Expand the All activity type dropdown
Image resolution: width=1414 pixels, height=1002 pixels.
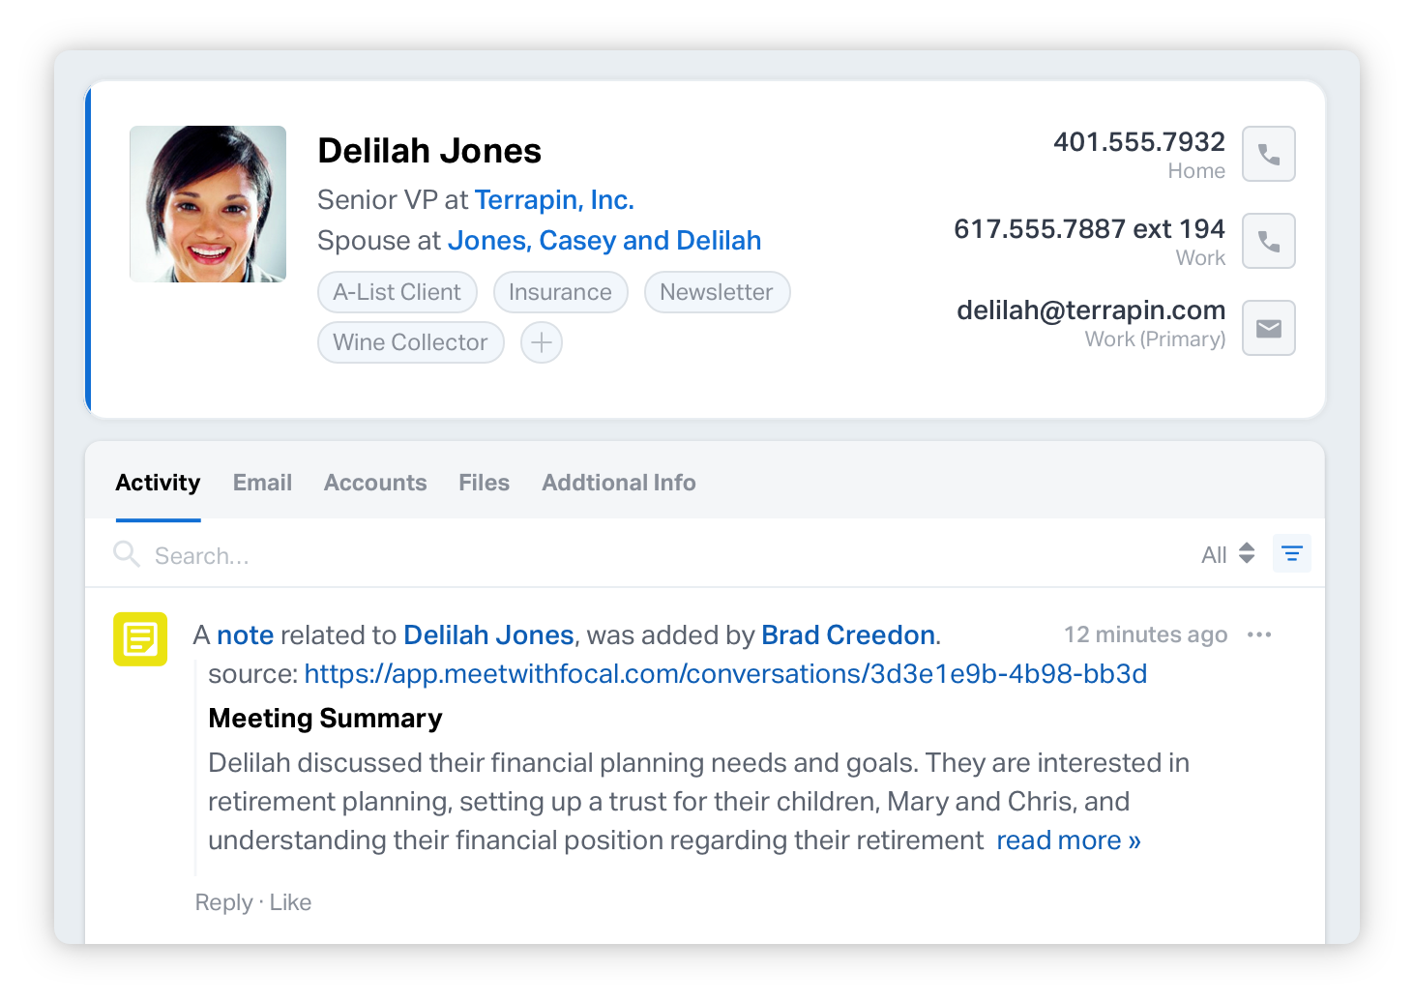(1227, 554)
